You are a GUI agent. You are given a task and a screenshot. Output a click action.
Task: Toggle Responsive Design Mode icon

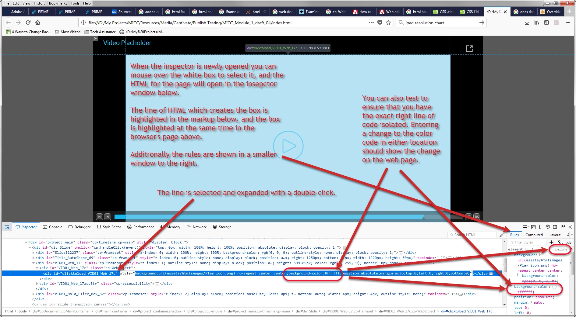[x=541, y=227]
